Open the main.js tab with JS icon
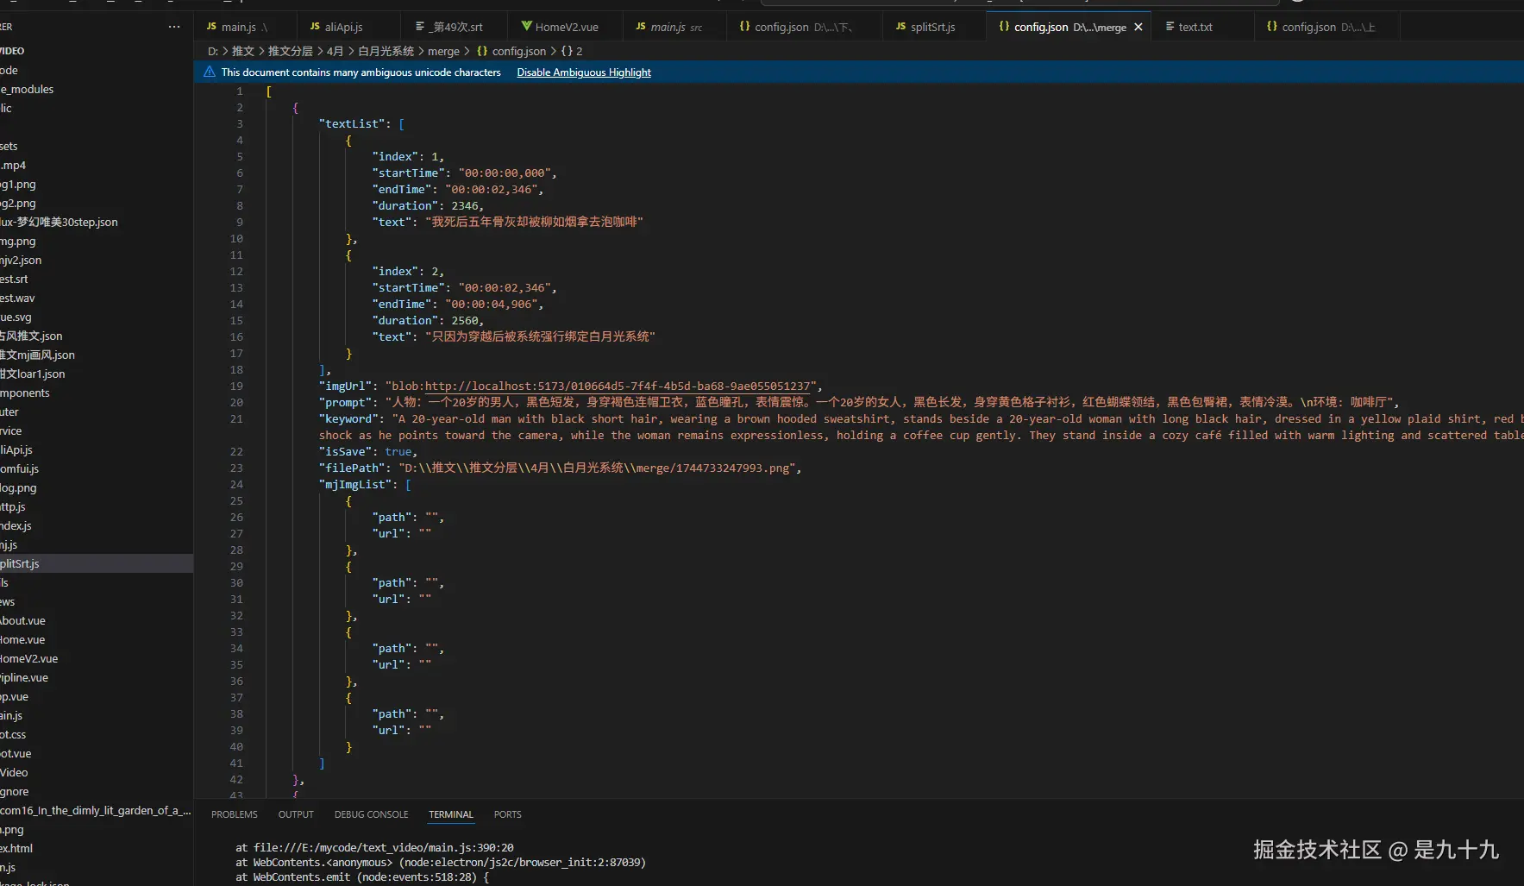This screenshot has height=886, width=1524. coord(237,27)
